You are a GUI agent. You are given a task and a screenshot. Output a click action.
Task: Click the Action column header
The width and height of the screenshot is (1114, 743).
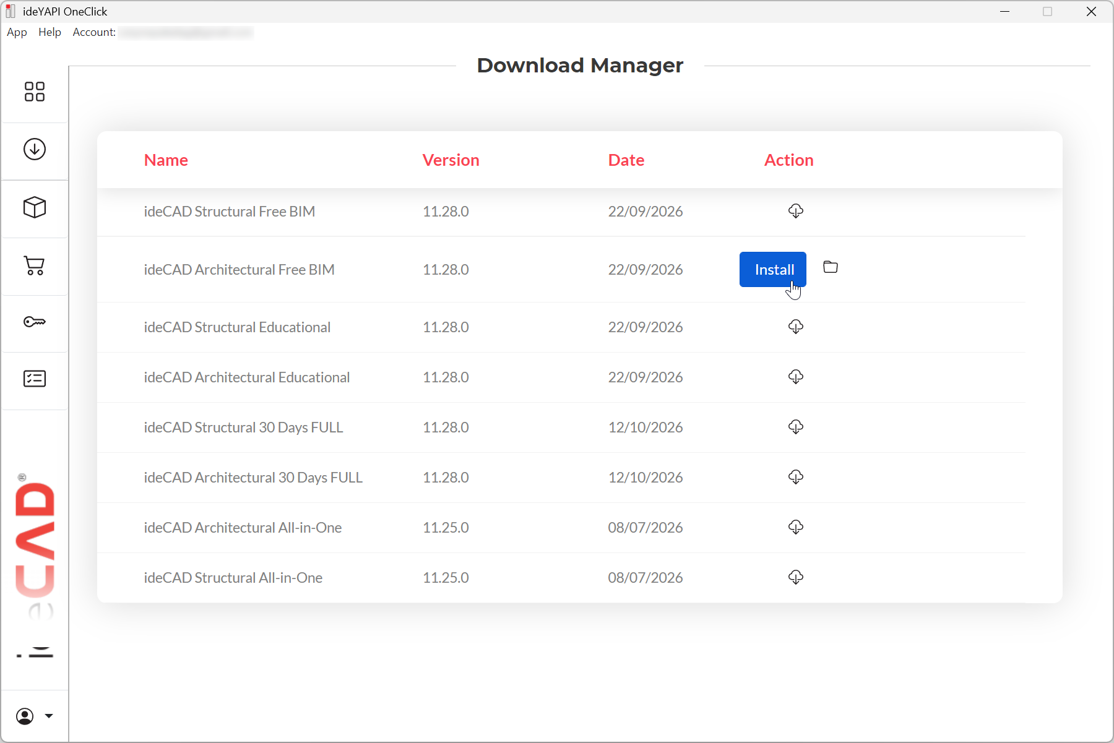click(x=788, y=160)
